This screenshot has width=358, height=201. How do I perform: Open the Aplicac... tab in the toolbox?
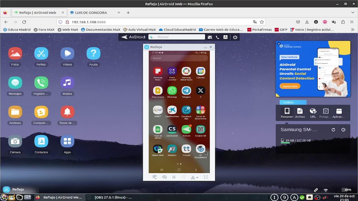tap(339, 113)
